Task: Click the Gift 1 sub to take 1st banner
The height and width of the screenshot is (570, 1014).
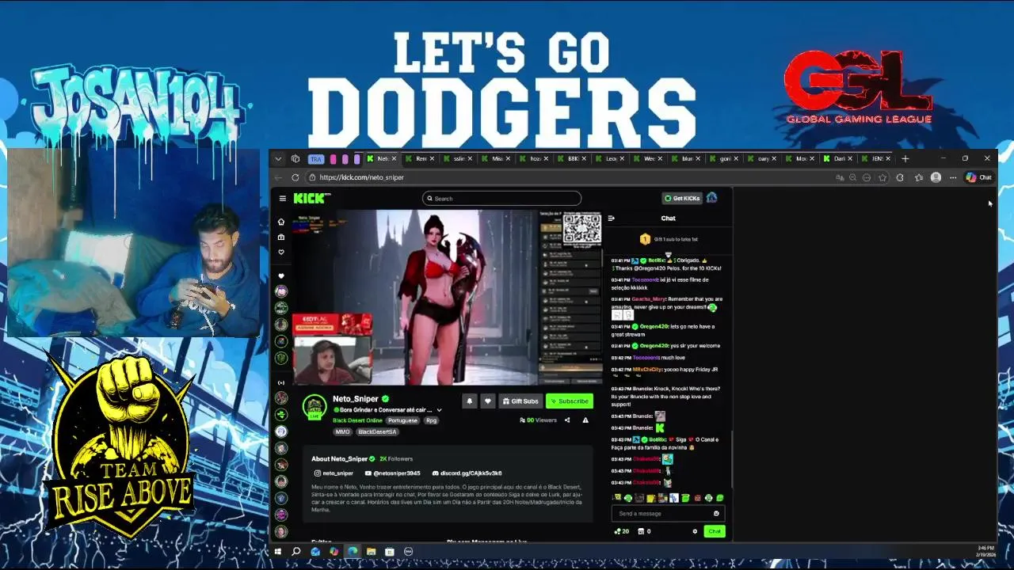Action: tap(668, 239)
